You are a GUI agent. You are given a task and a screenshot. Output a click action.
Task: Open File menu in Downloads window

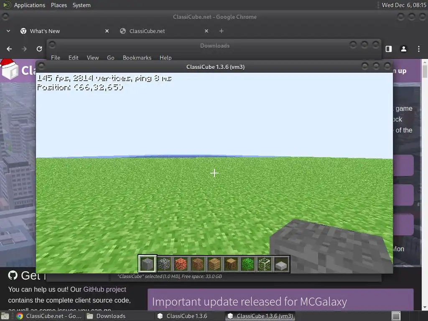pos(56,58)
